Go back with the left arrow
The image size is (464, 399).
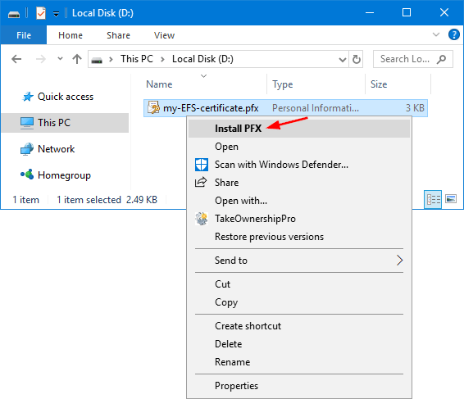[16, 59]
